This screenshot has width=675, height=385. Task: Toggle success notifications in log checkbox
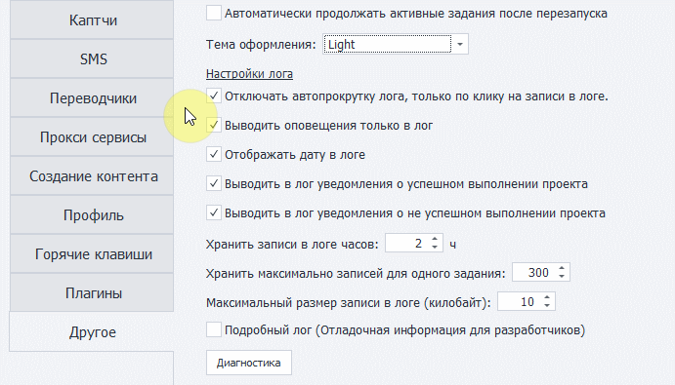click(214, 183)
